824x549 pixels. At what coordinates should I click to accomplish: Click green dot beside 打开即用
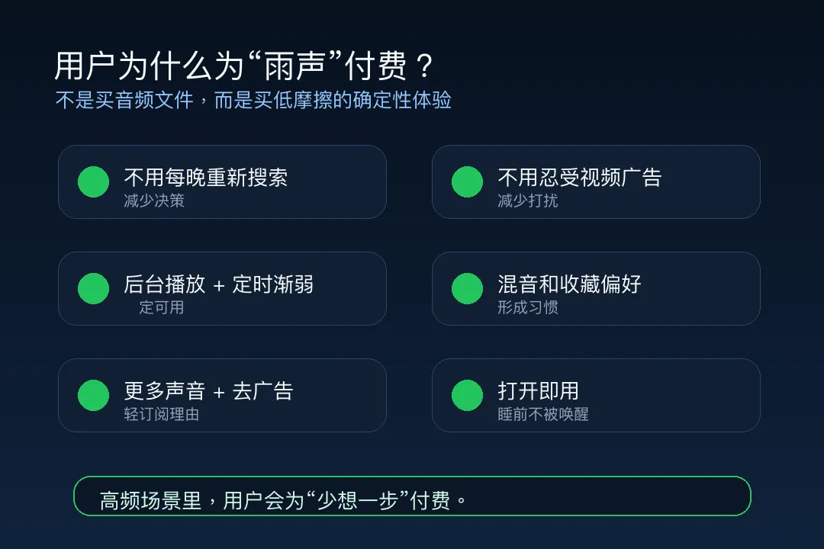point(467,395)
